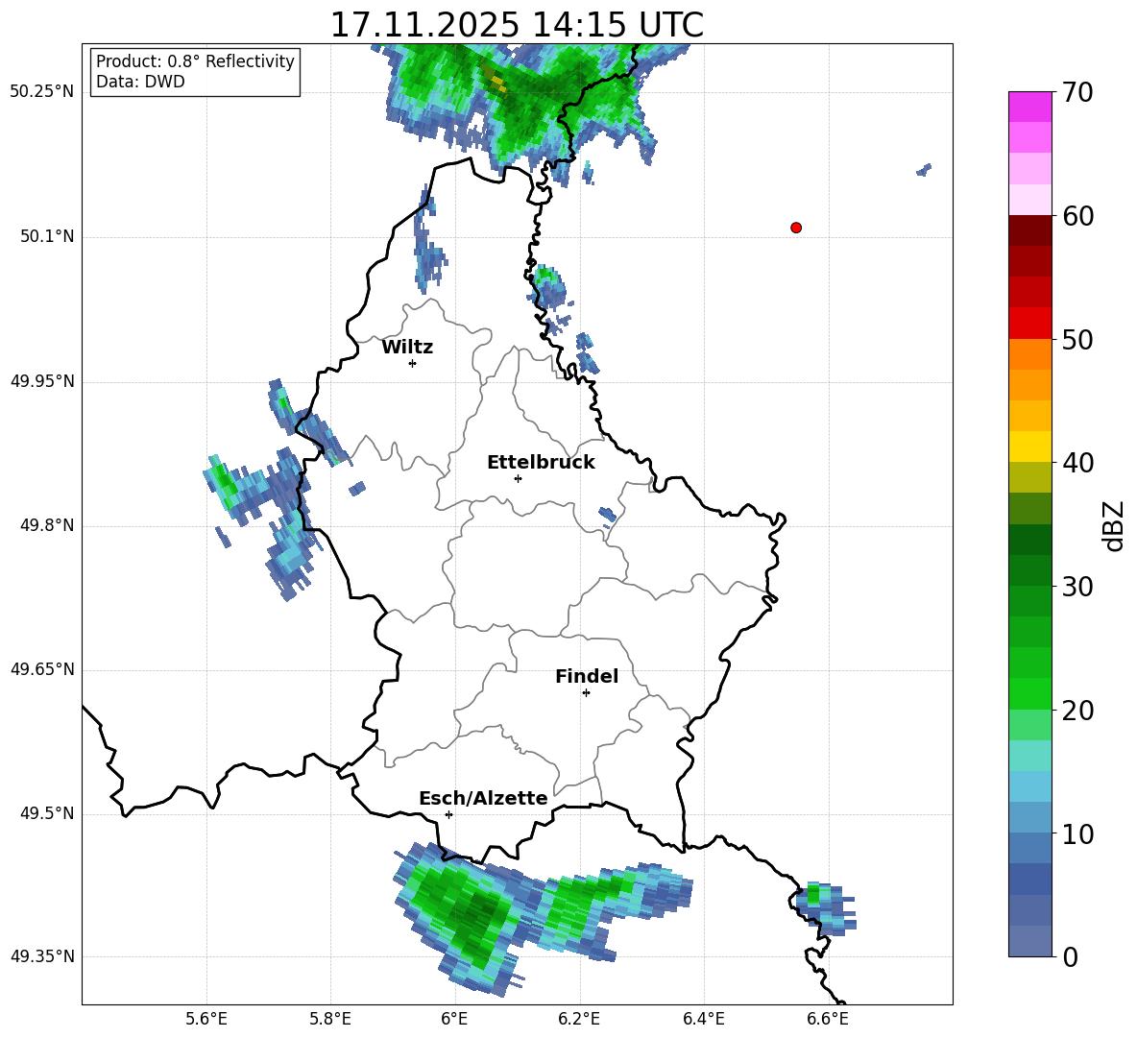Click the dark maroon colorbar segment below 60
Screen dimensions: 1137x1038
coord(1030,230)
